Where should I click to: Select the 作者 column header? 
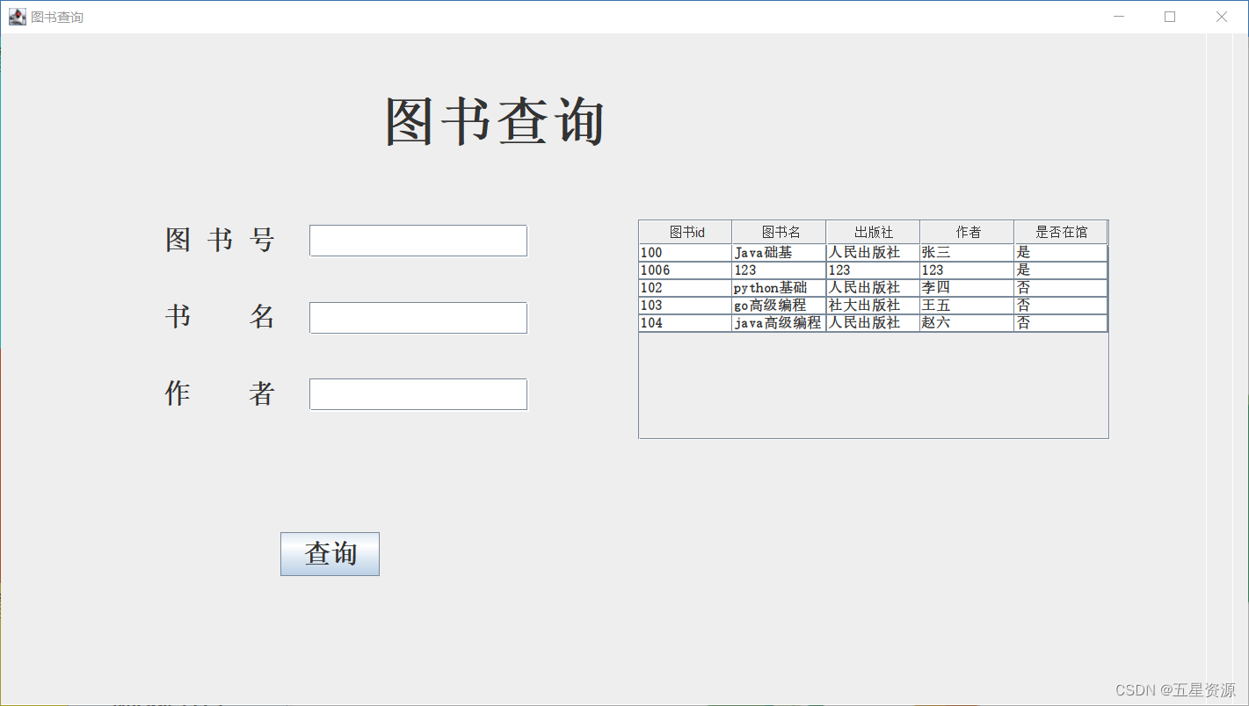click(x=967, y=231)
